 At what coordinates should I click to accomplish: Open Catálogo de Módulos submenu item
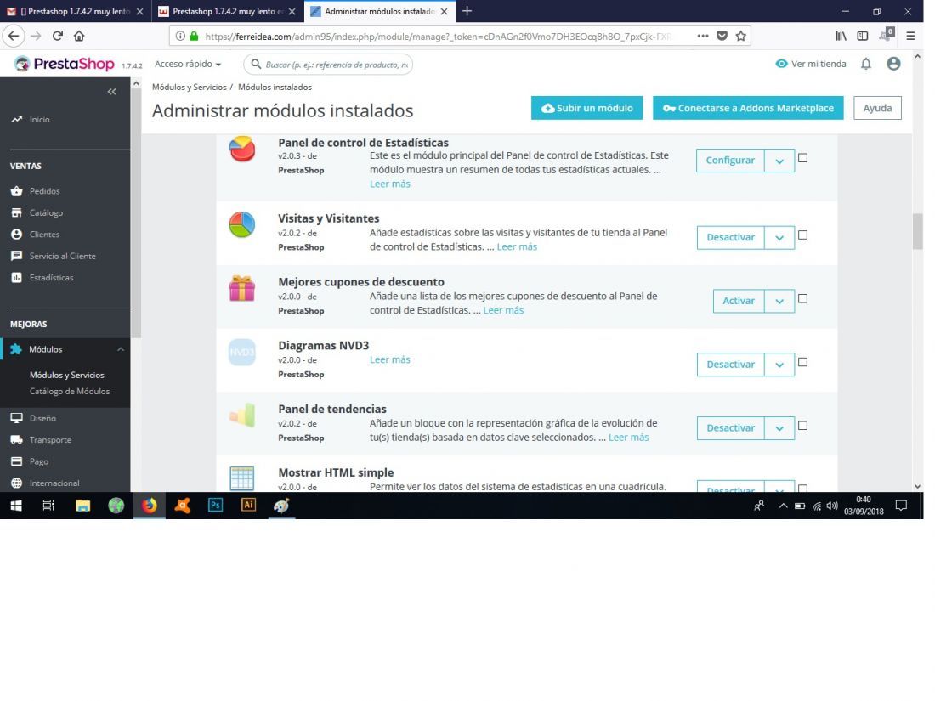70,392
